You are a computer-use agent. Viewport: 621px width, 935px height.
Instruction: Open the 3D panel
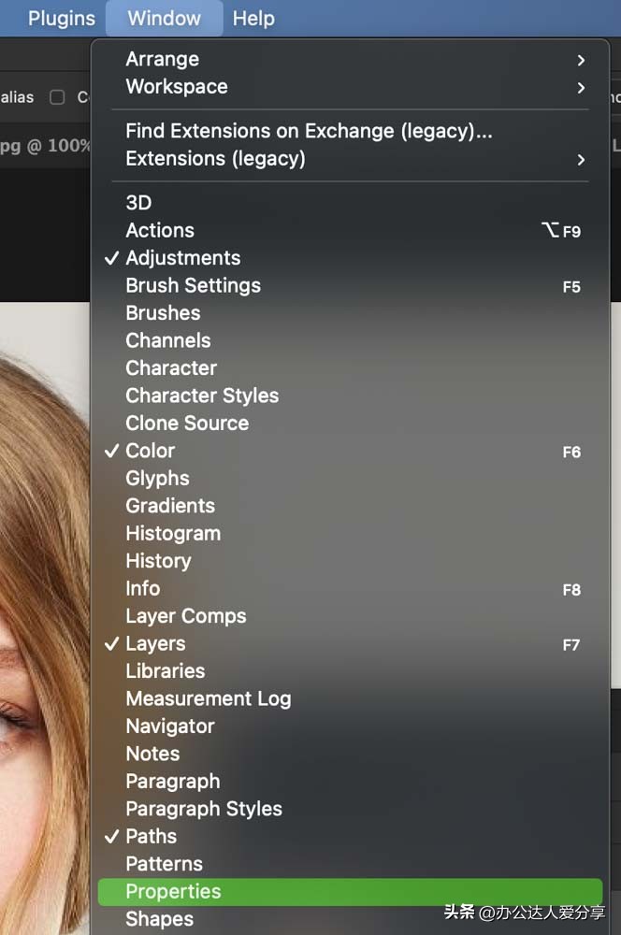[350, 203]
